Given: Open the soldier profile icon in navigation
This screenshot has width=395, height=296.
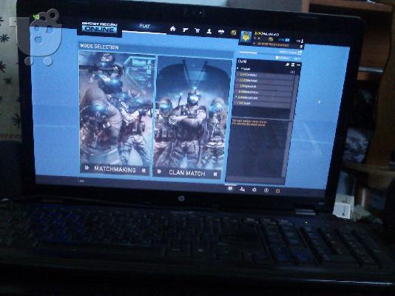Looking at the screenshot, I should coord(209,31).
